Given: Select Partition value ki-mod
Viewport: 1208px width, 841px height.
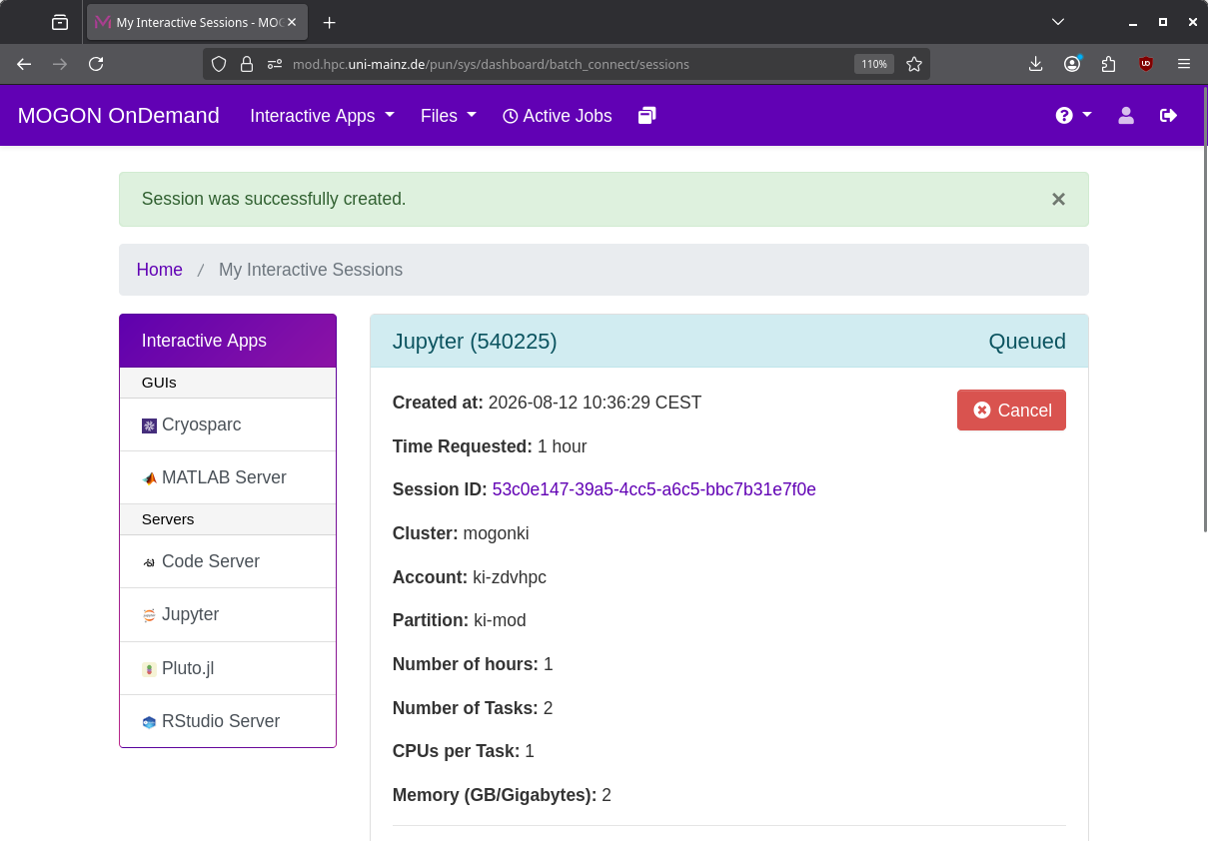Looking at the screenshot, I should tap(500, 620).
